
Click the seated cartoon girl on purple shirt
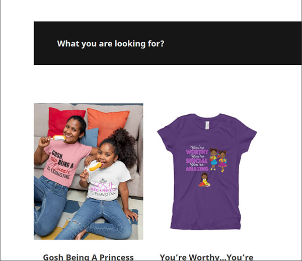point(204,180)
